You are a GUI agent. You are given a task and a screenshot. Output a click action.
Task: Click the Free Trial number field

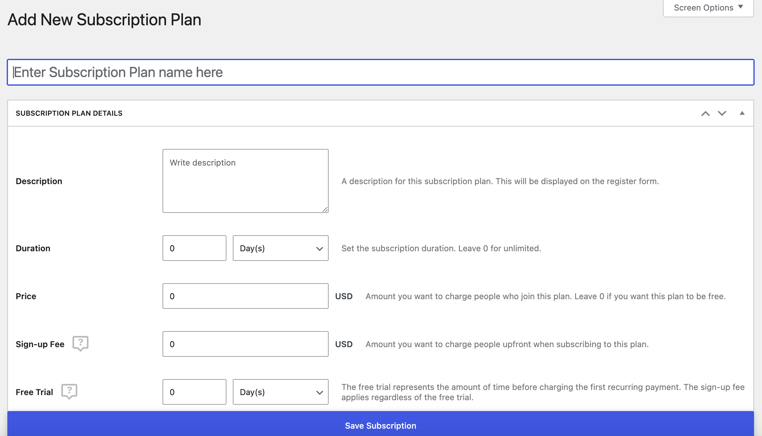pyautogui.click(x=194, y=392)
